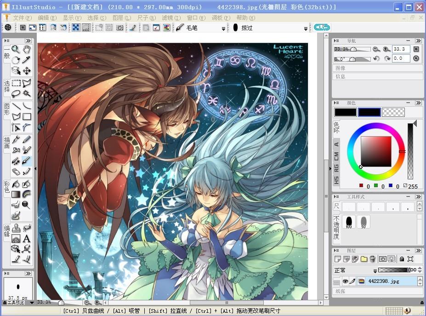Viewport: 426px width, 316px height.
Task: Toggle the layer lock in the Layers panel
Action: coord(402,259)
